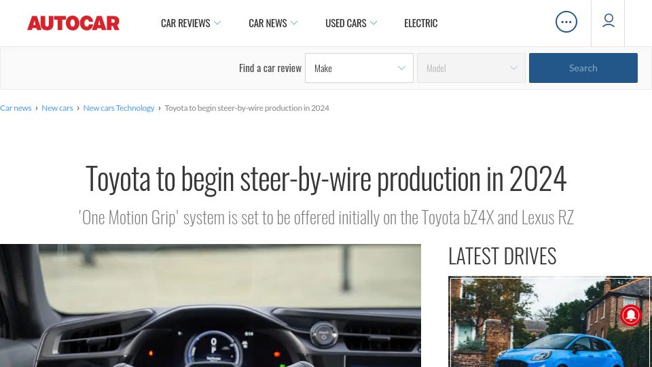Expand the Car Reviews menu
This screenshot has height=367, width=652.
pyautogui.click(x=190, y=23)
